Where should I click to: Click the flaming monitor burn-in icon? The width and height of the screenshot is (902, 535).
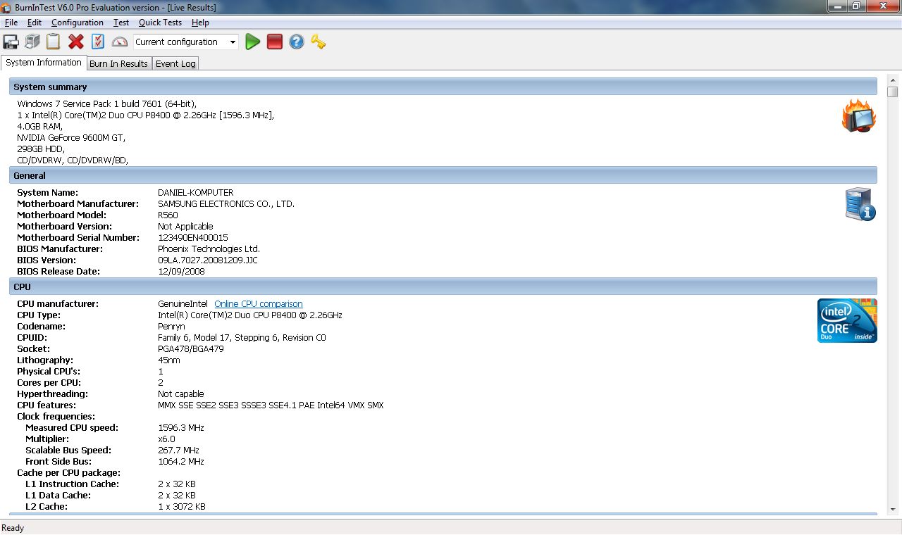coord(858,115)
